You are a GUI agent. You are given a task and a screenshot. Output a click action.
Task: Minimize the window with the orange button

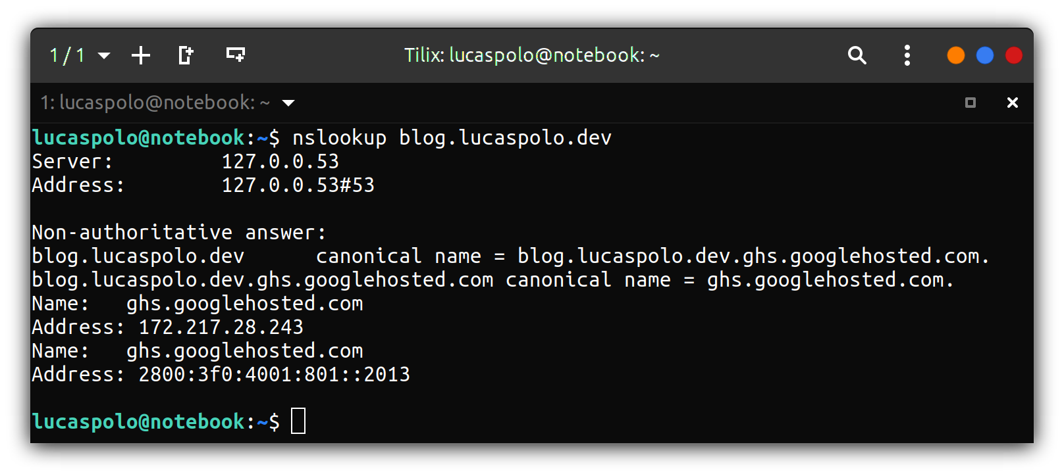[x=956, y=55]
